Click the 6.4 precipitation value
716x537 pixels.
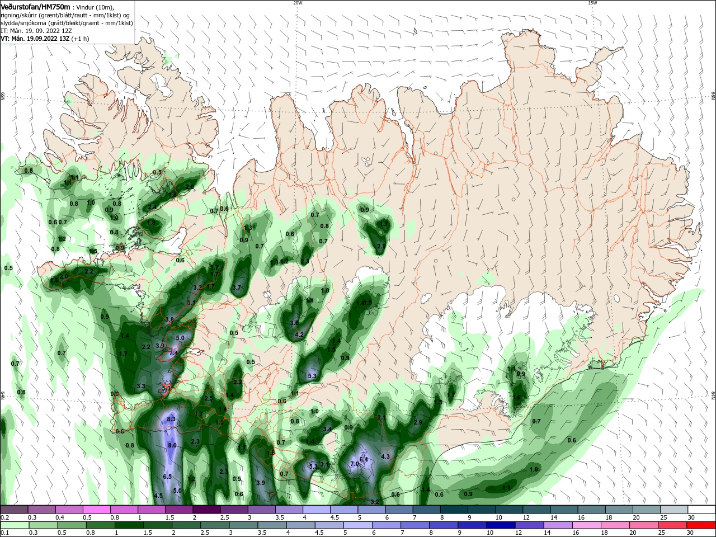pyautogui.click(x=364, y=459)
